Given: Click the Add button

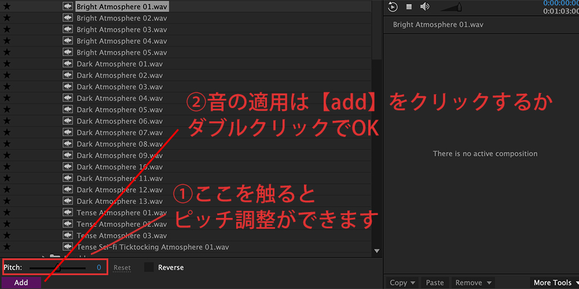Looking at the screenshot, I should (x=21, y=283).
